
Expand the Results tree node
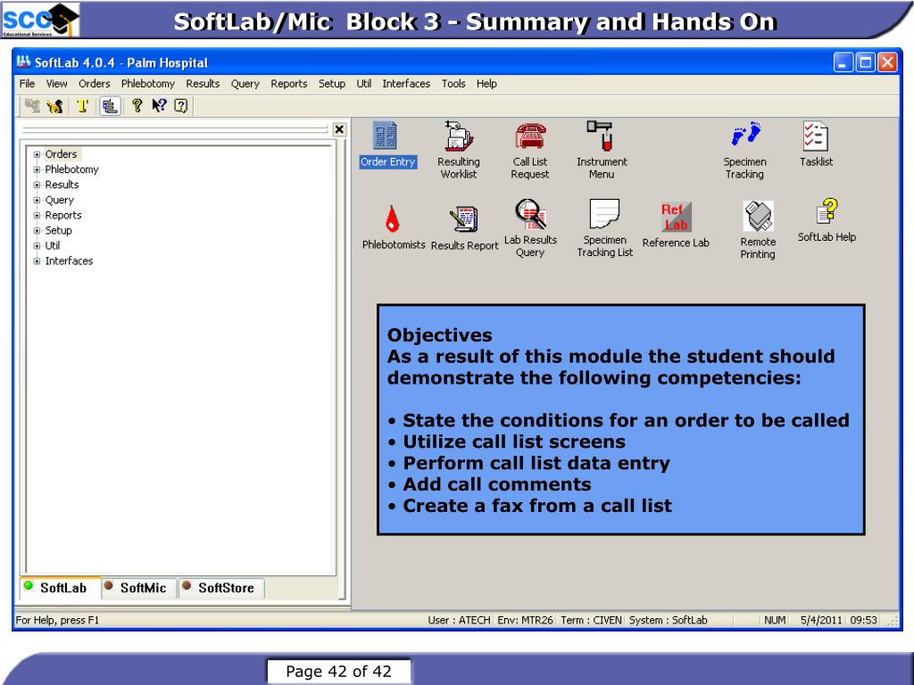[x=37, y=185]
